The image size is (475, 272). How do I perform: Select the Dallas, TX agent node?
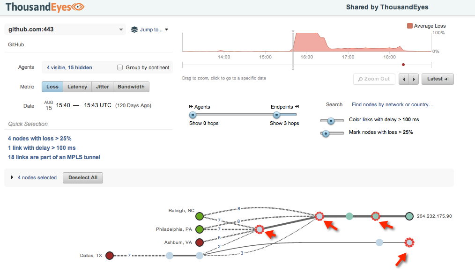coord(110,256)
